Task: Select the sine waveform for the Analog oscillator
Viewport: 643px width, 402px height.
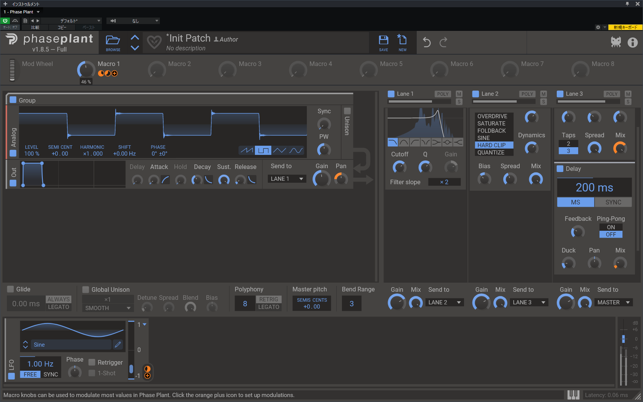Action: tap(296, 150)
